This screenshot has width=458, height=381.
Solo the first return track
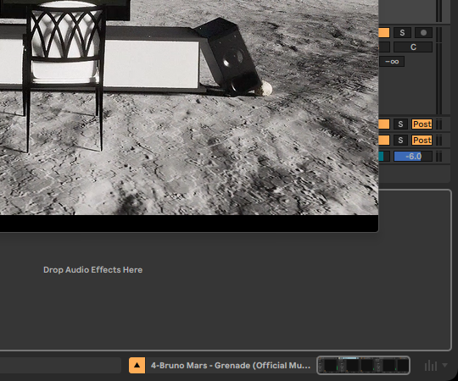pos(400,124)
